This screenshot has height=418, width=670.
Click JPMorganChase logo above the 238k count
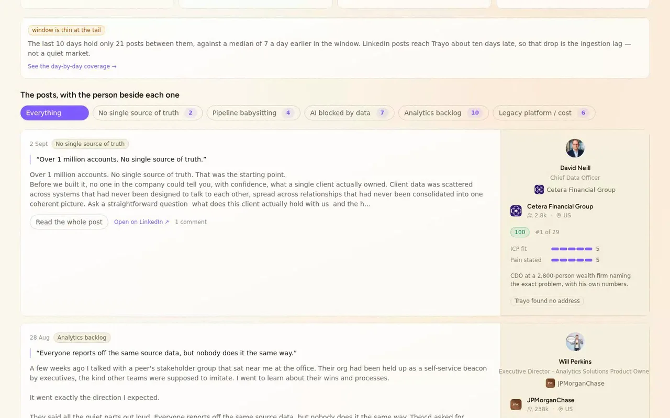(516, 404)
